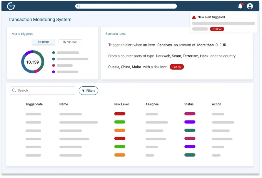Click the magnifier icon in the top search bar
The image size is (262, 178).
[79, 6]
